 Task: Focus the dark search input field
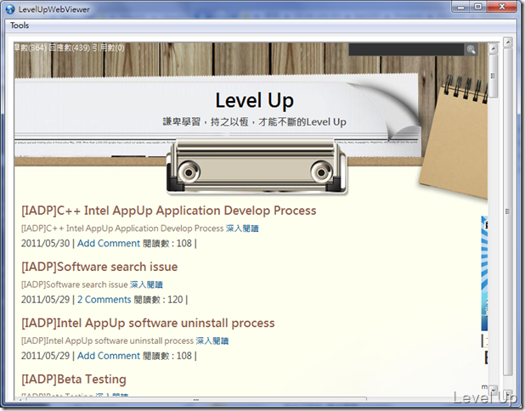coord(406,49)
